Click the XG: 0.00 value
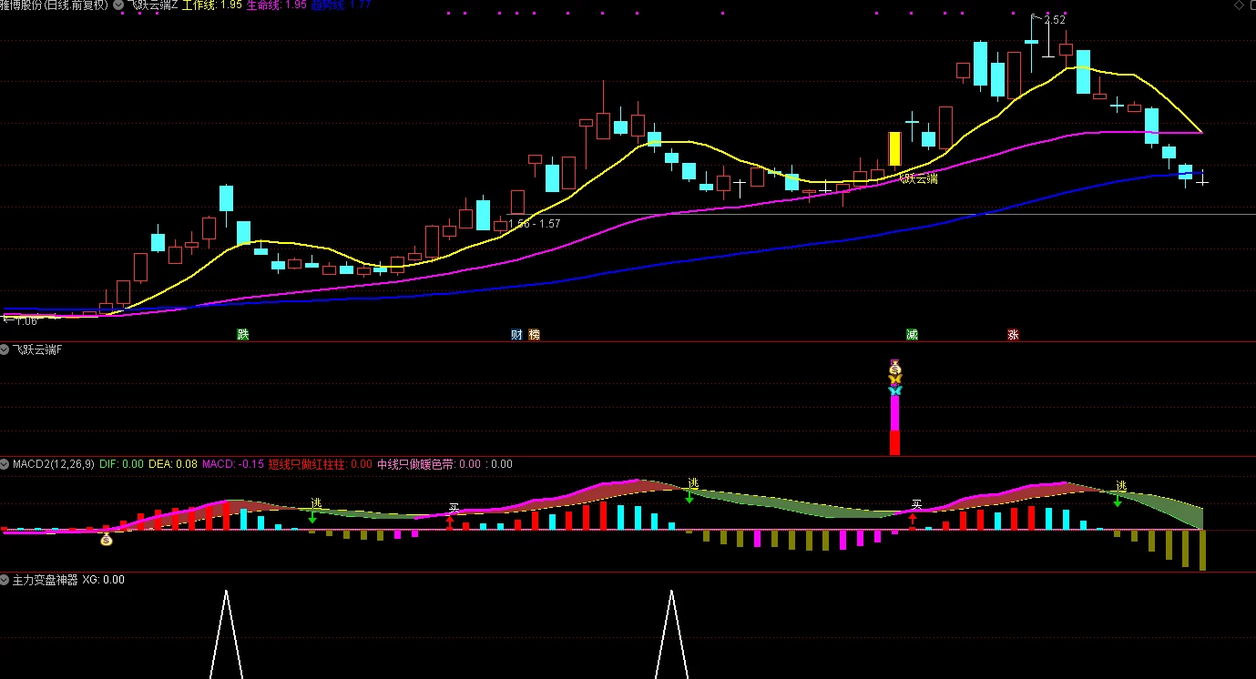 click(104, 580)
